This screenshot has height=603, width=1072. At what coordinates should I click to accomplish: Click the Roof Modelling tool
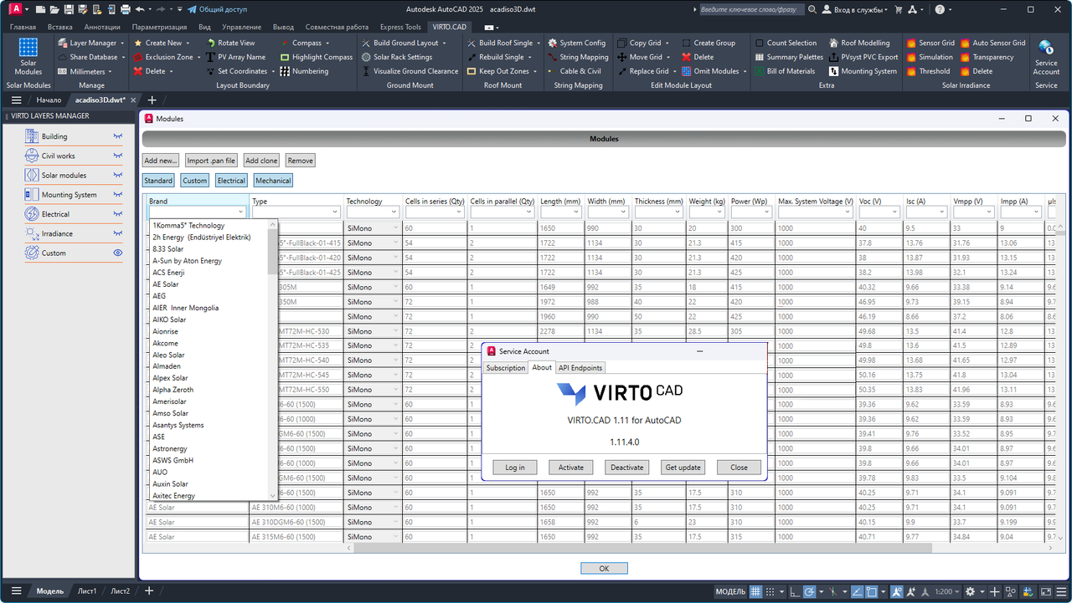pos(859,43)
